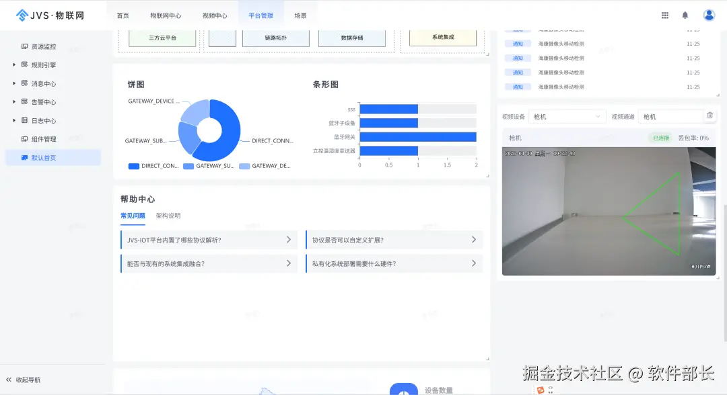The width and height of the screenshot is (727, 395).
Task: Open the notification bell icon
Action: [685, 14]
